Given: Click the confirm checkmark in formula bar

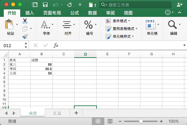Looking at the screenshot, I should (x=46, y=45).
